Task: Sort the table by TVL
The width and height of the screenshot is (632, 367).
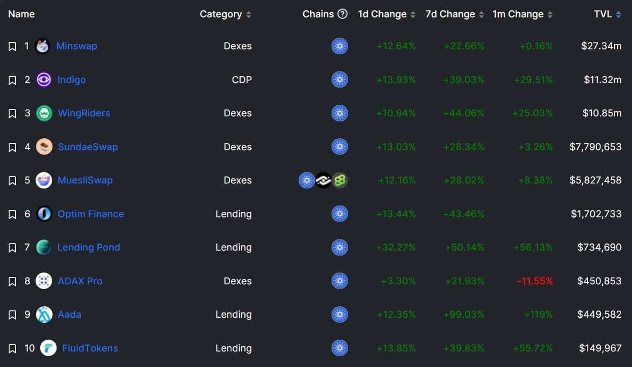Action: pos(607,14)
